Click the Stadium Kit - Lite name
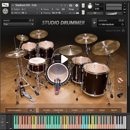Image resolution: width=130 pixels, height=130 pixels. click(x=26, y=5)
